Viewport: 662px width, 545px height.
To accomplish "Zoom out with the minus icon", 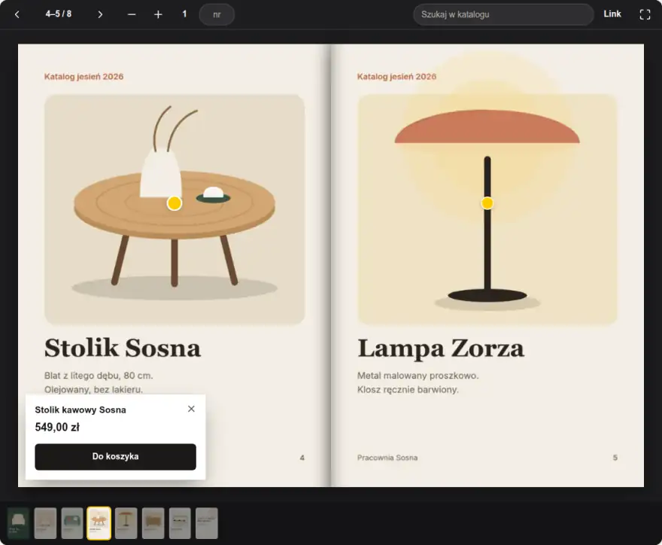I will [x=132, y=14].
